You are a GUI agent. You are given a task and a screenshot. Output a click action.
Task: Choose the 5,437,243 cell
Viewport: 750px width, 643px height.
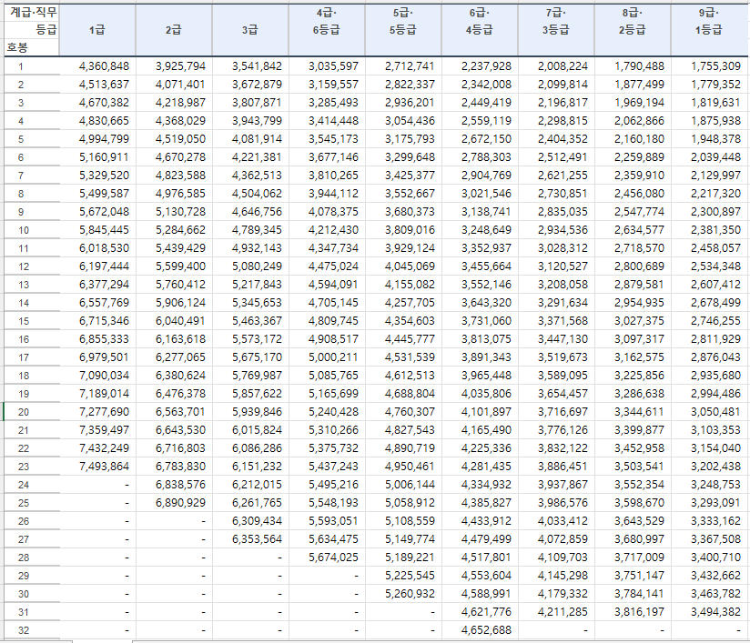click(327, 467)
